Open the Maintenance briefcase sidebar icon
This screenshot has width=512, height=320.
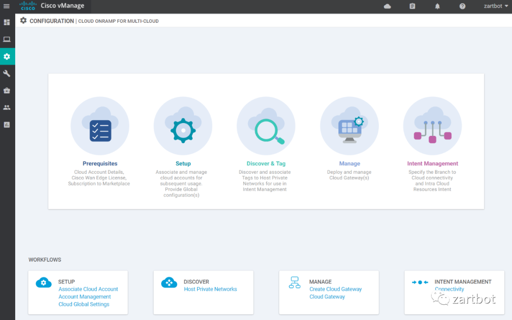7,91
